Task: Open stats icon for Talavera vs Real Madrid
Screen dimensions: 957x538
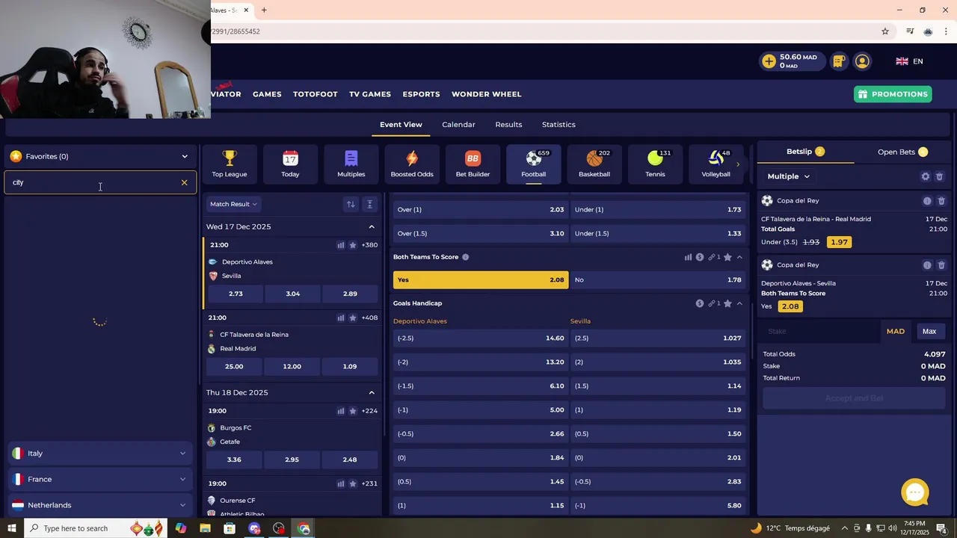Action: tap(341, 318)
